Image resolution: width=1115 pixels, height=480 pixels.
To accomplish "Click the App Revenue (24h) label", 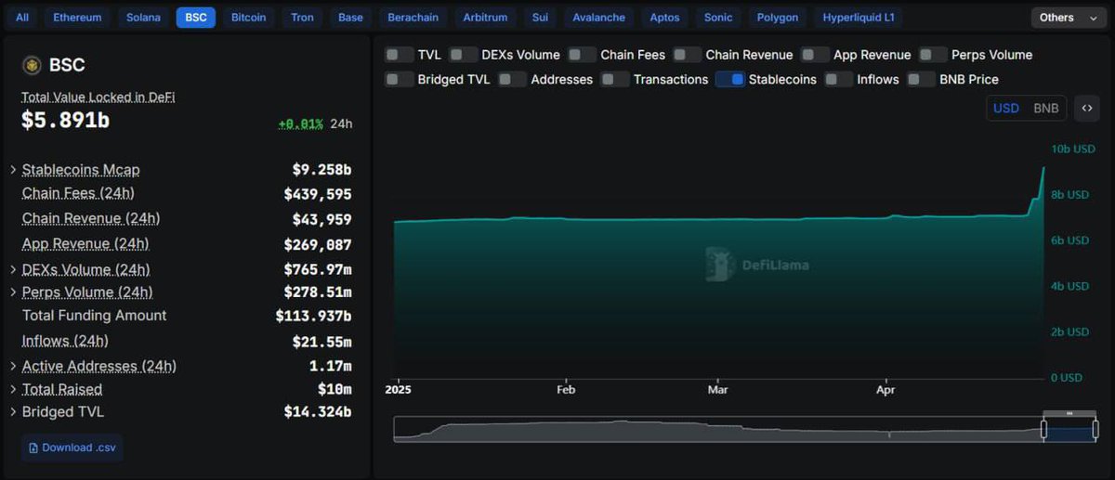I will click(x=85, y=243).
